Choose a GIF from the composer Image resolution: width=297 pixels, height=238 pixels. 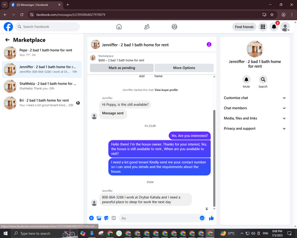tap(113, 218)
